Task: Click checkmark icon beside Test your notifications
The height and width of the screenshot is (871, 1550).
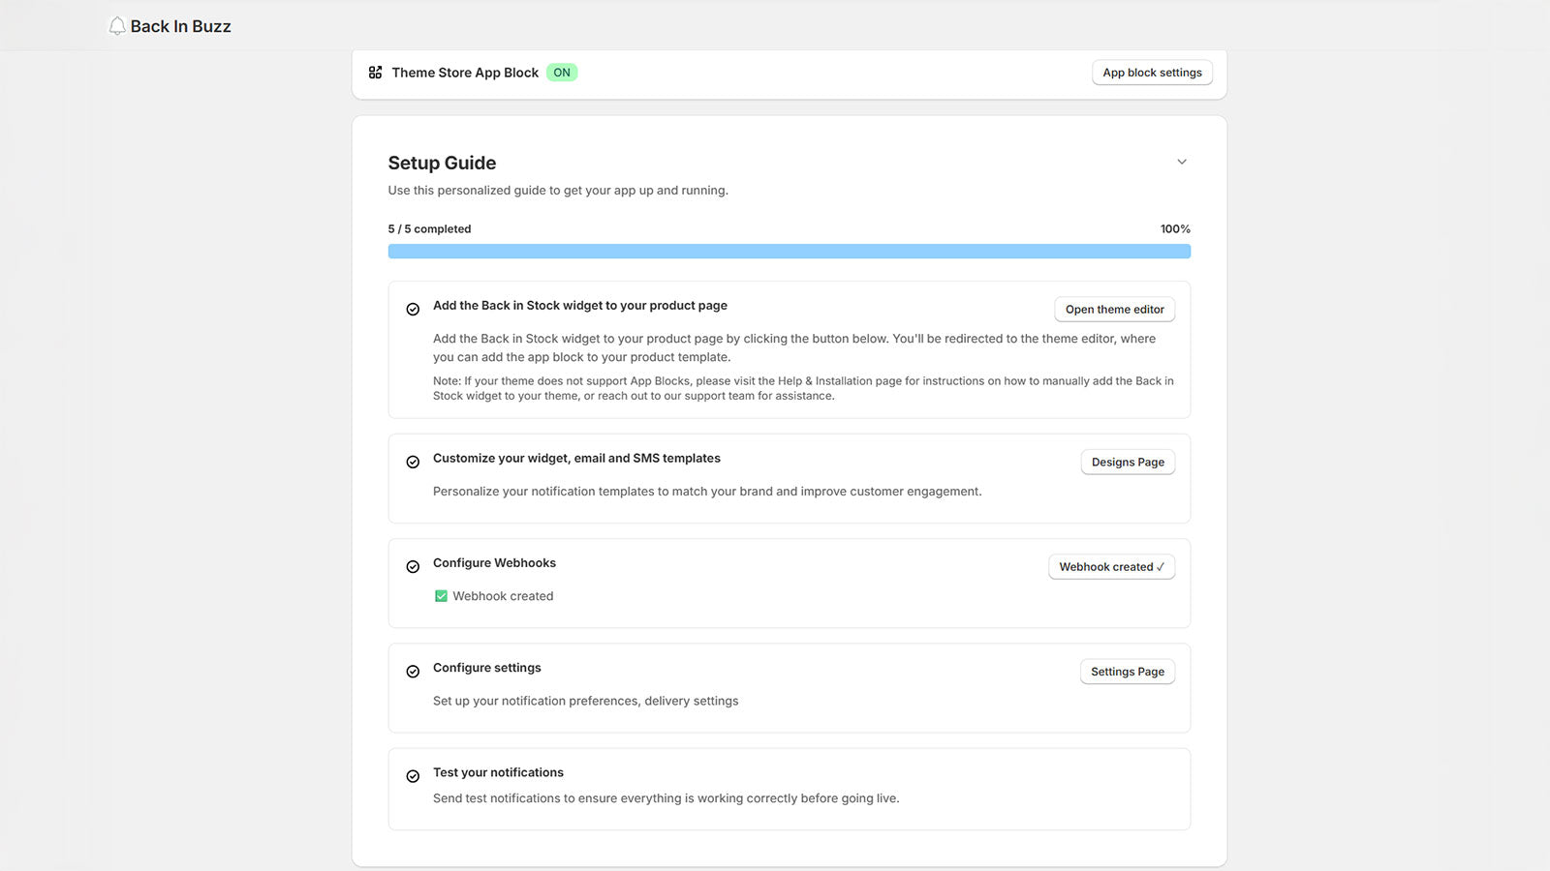Action: [x=413, y=776]
